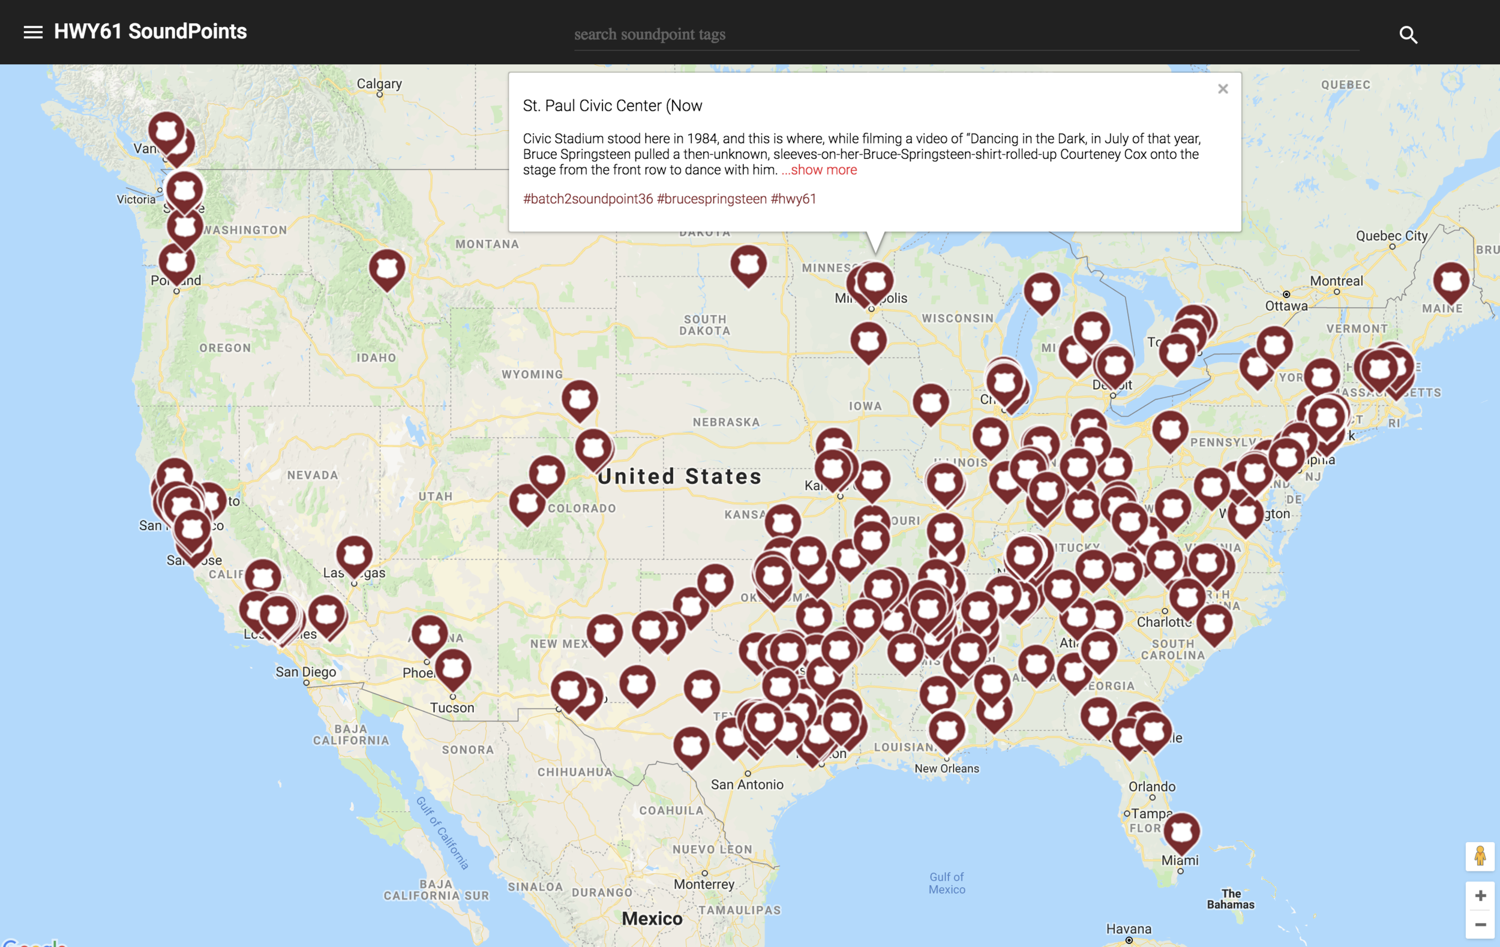Close the St. Paul Civic Center popup
The width and height of the screenshot is (1500, 947).
(1223, 89)
